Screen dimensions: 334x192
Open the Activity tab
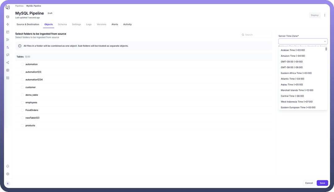[127, 24]
